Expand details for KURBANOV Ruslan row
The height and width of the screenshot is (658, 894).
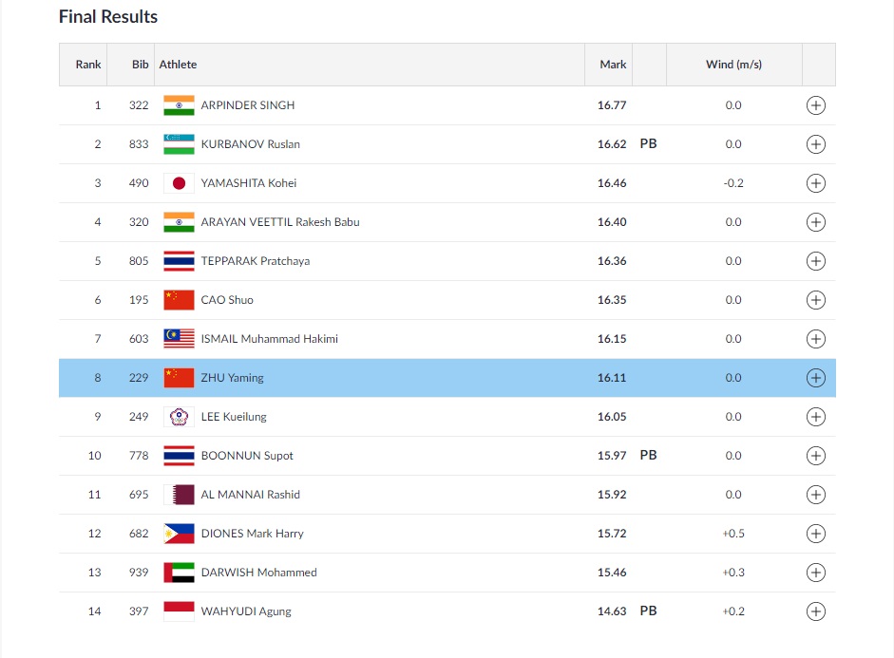tap(815, 144)
